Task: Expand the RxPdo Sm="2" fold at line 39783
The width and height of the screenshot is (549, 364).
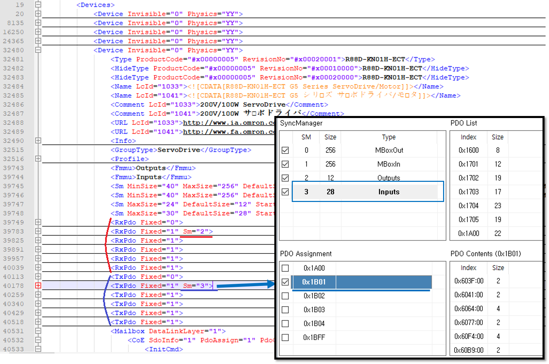Action: click(x=38, y=231)
